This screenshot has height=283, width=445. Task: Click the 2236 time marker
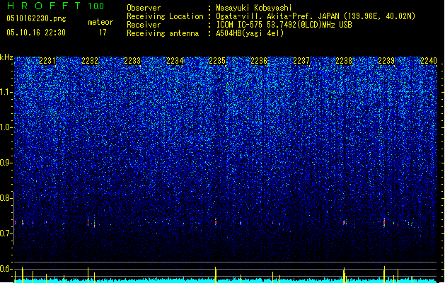pyautogui.click(x=259, y=60)
